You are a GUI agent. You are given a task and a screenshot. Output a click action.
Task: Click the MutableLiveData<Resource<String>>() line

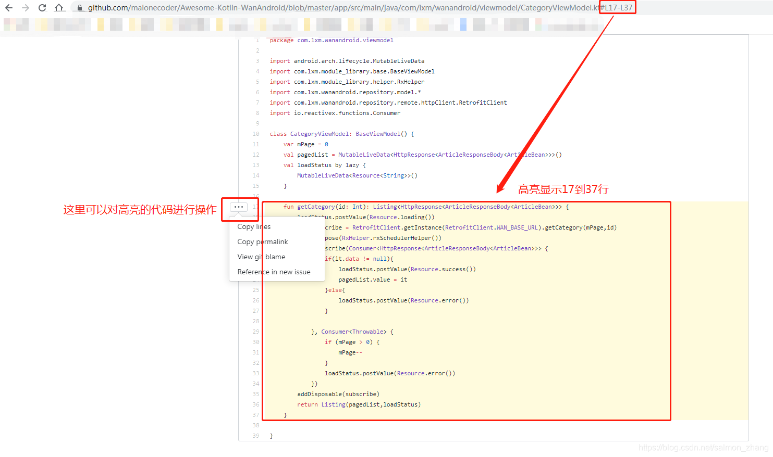[x=358, y=175]
